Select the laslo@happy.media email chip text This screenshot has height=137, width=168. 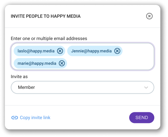coord(36,51)
